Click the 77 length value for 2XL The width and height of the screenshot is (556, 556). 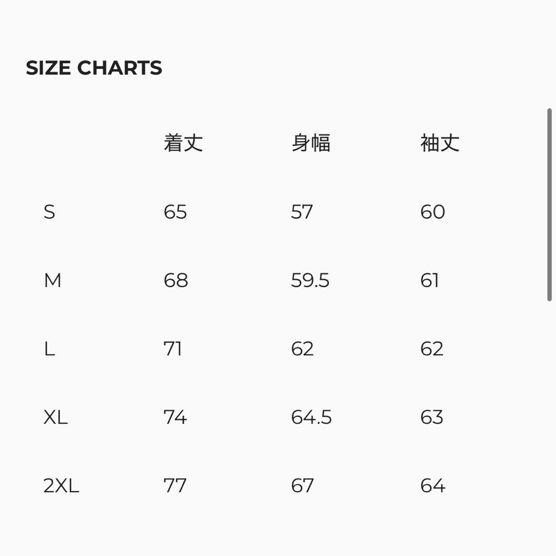pos(175,486)
